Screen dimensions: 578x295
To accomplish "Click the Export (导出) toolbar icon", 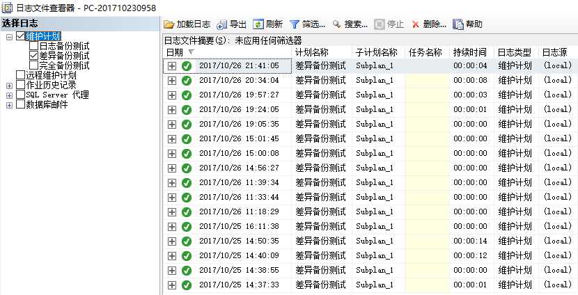I will click(222, 24).
